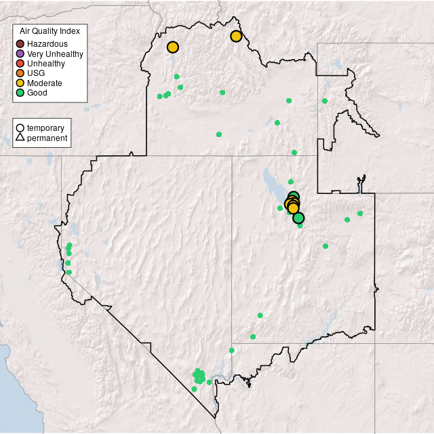Click the Hazardous maroon legend swatch

coord(20,44)
